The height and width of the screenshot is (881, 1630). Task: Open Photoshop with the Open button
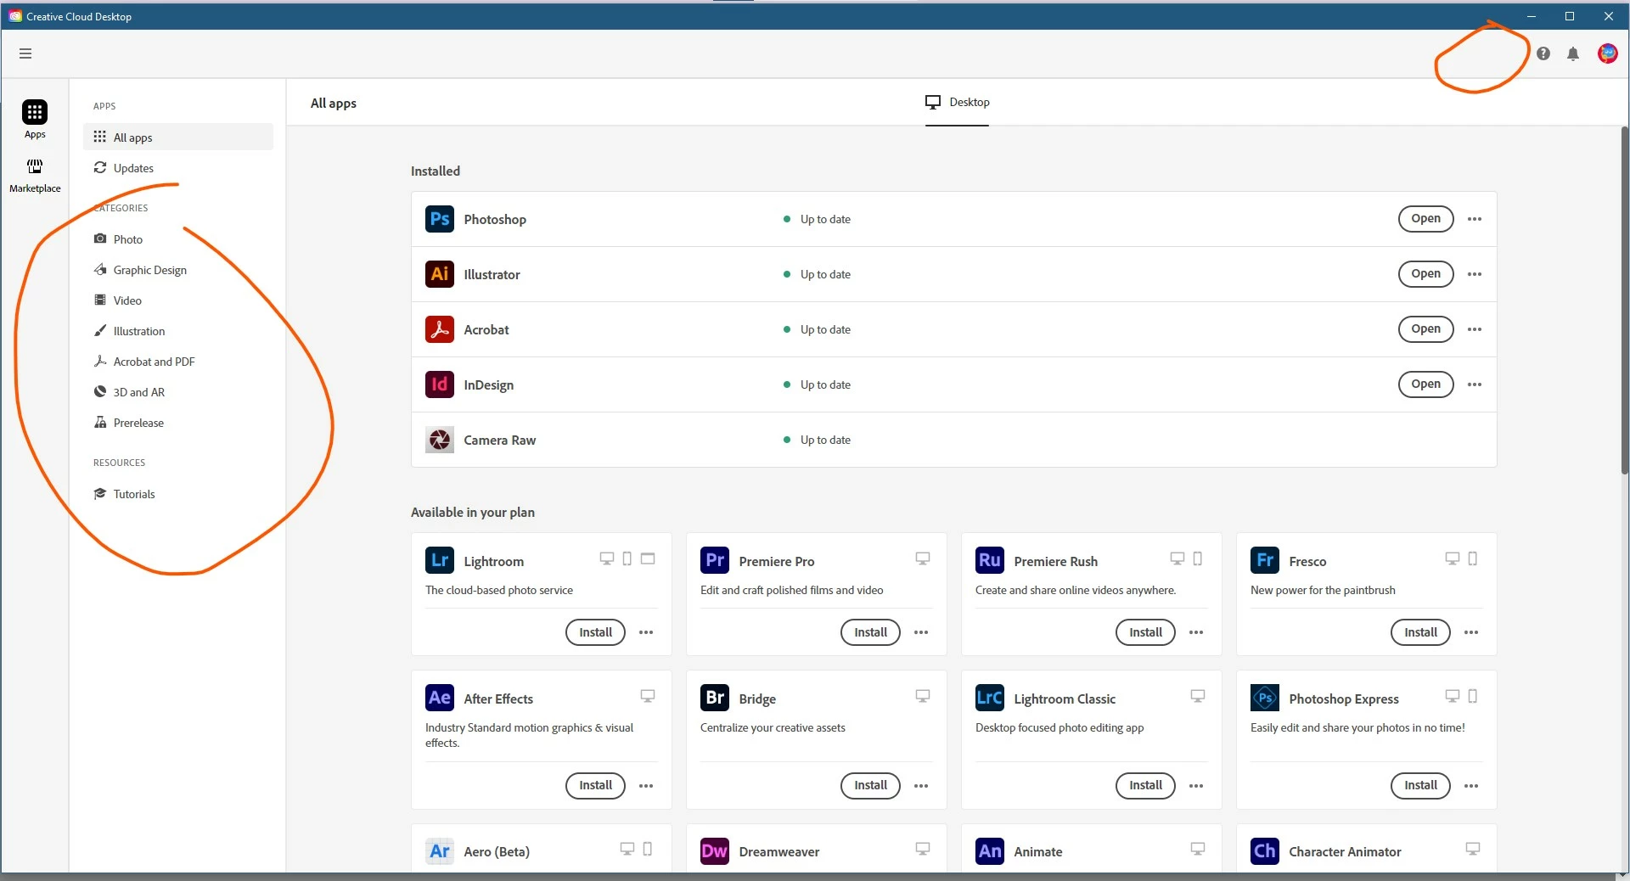(x=1425, y=219)
